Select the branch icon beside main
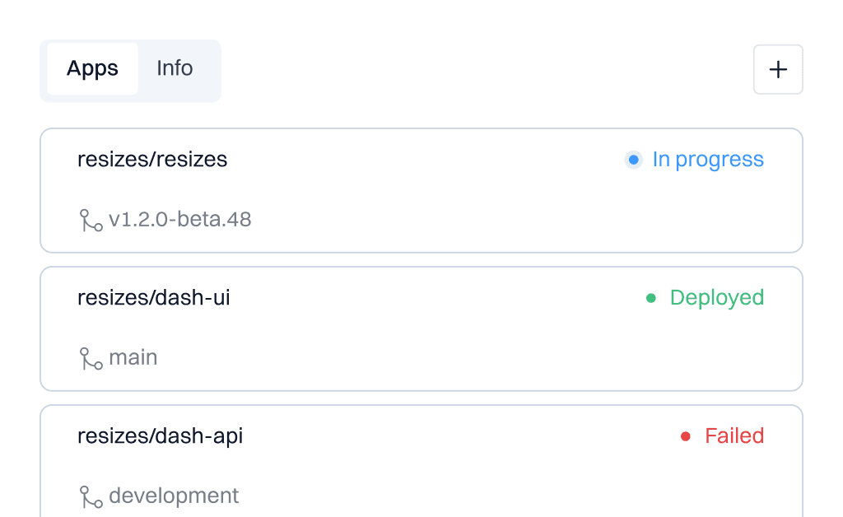The image size is (843, 517). [x=90, y=357]
